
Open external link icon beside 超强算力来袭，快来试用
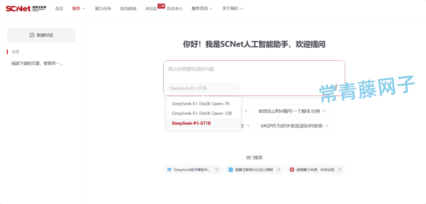point(340,170)
